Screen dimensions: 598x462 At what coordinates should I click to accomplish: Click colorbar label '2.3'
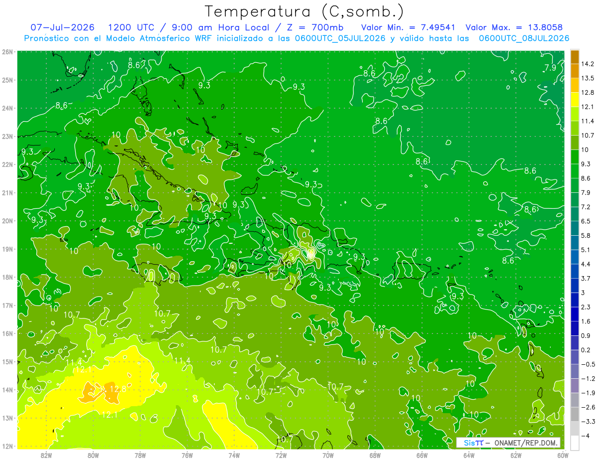coord(586,307)
